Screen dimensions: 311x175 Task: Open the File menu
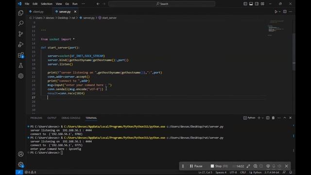coord(27,4)
